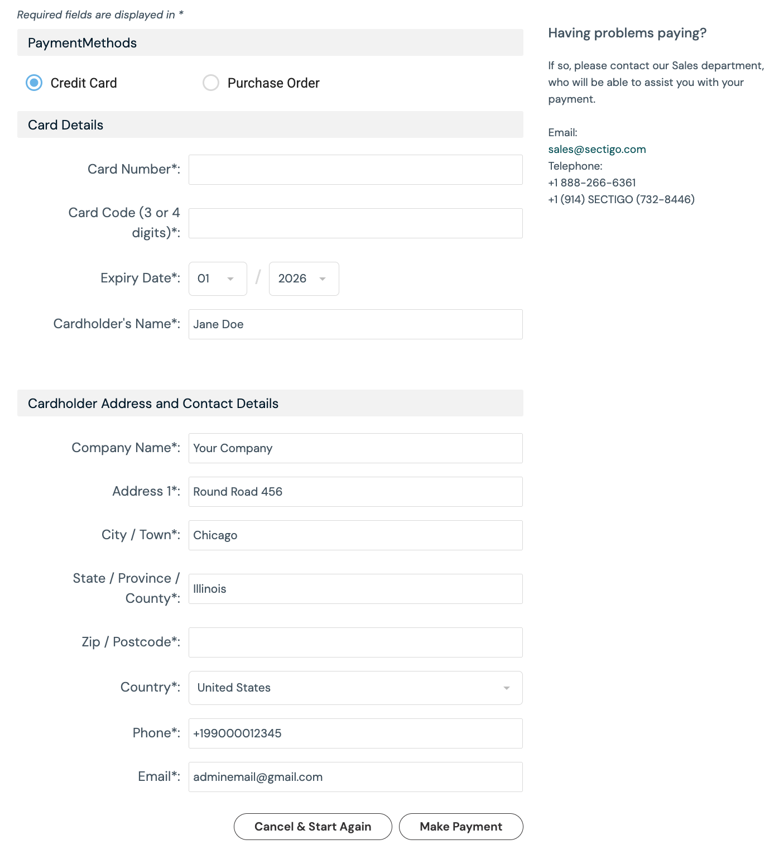Focus the Zip / Postcode field

[x=355, y=642]
